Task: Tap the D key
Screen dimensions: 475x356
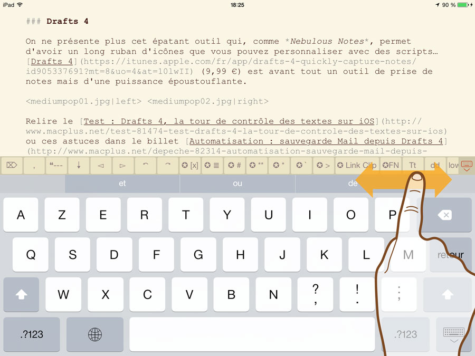Action: point(114,255)
